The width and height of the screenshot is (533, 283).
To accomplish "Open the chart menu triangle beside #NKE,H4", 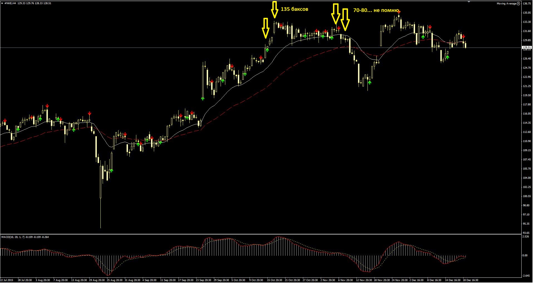I will pyautogui.click(x=2, y=3).
